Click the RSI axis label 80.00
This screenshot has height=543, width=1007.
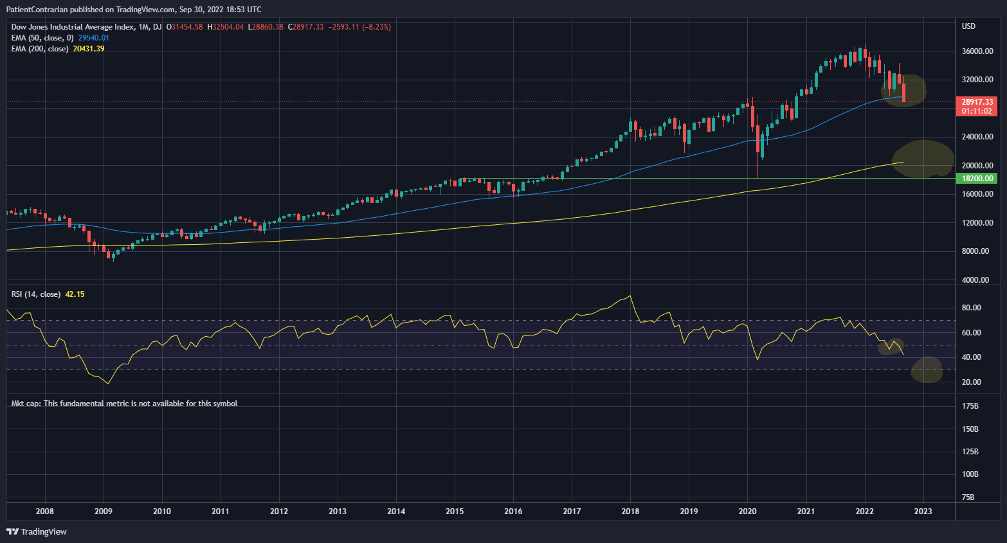(x=971, y=308)
